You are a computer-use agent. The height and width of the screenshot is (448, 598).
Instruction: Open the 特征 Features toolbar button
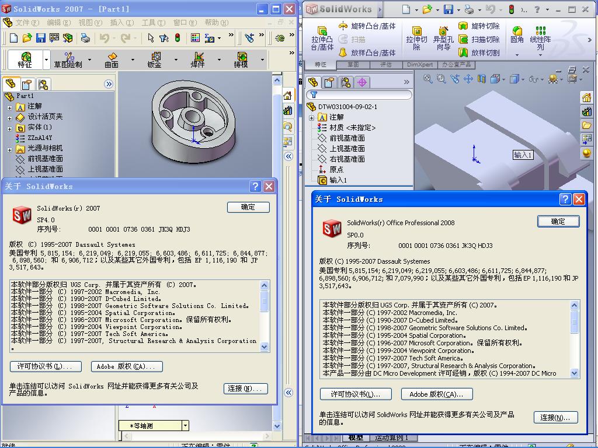pos(25,60)
